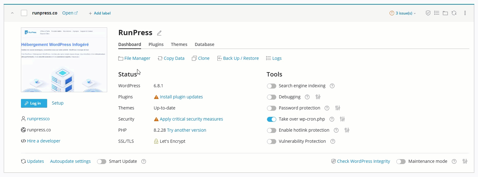Click help icon beside Vulnerability Protection
This screenshot has width=478, height=177.
point(333,141)
